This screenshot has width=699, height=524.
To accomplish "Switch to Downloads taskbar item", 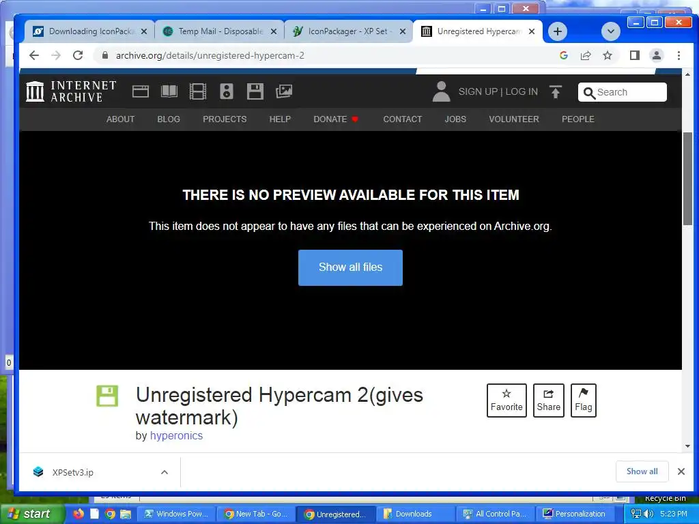I will coord(416,514).
